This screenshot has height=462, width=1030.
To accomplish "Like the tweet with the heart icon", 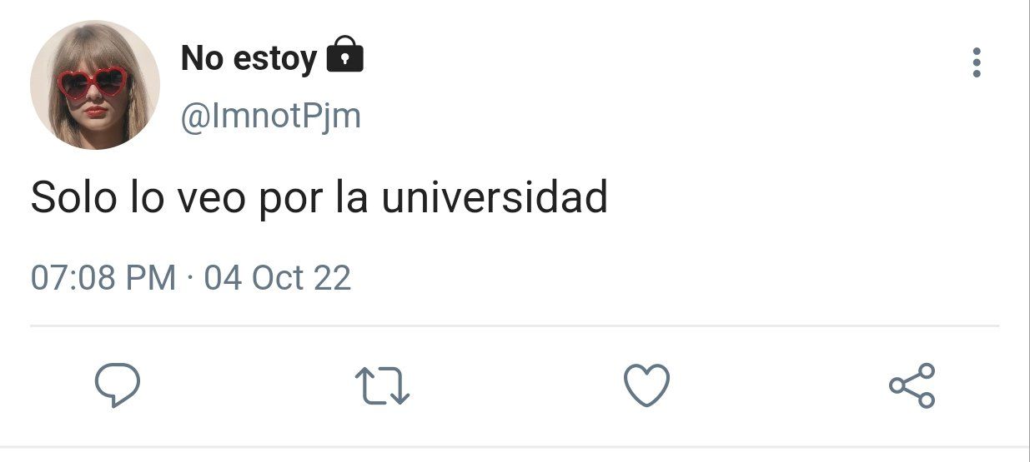I will 646,385.
